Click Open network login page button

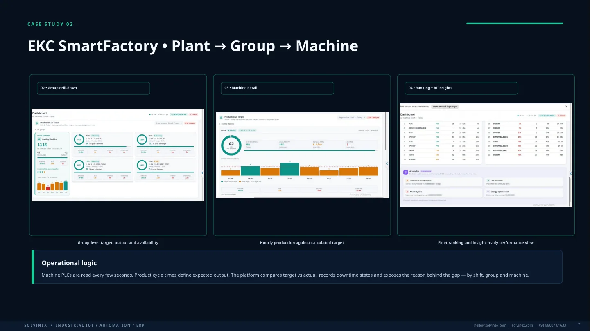445,106
